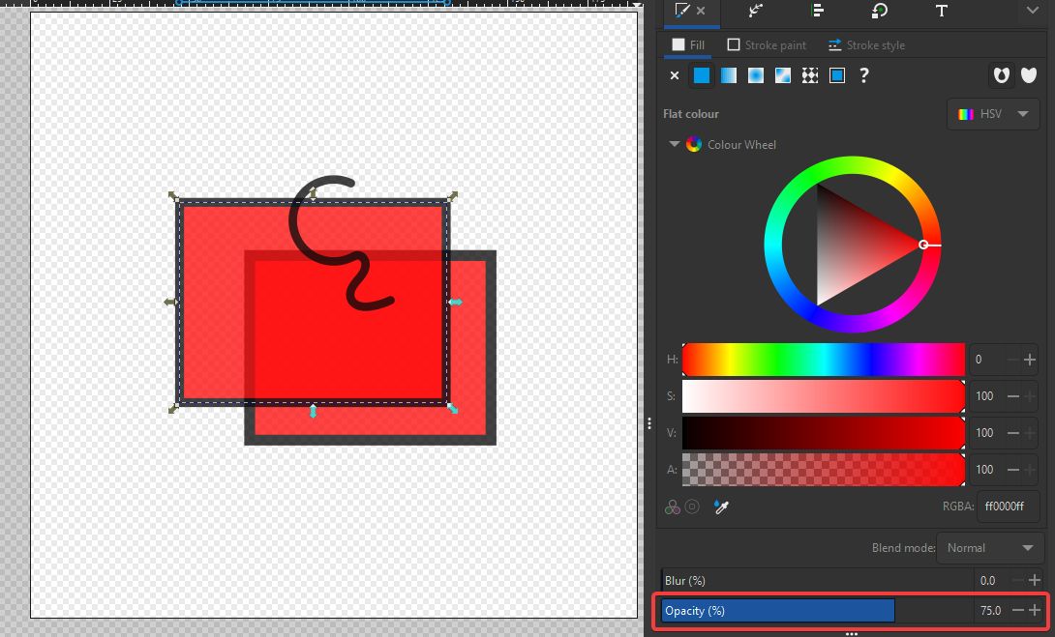Unset the paint using question mark
The width and height of the screenshot is (1055, 637).
pos(864,76)
